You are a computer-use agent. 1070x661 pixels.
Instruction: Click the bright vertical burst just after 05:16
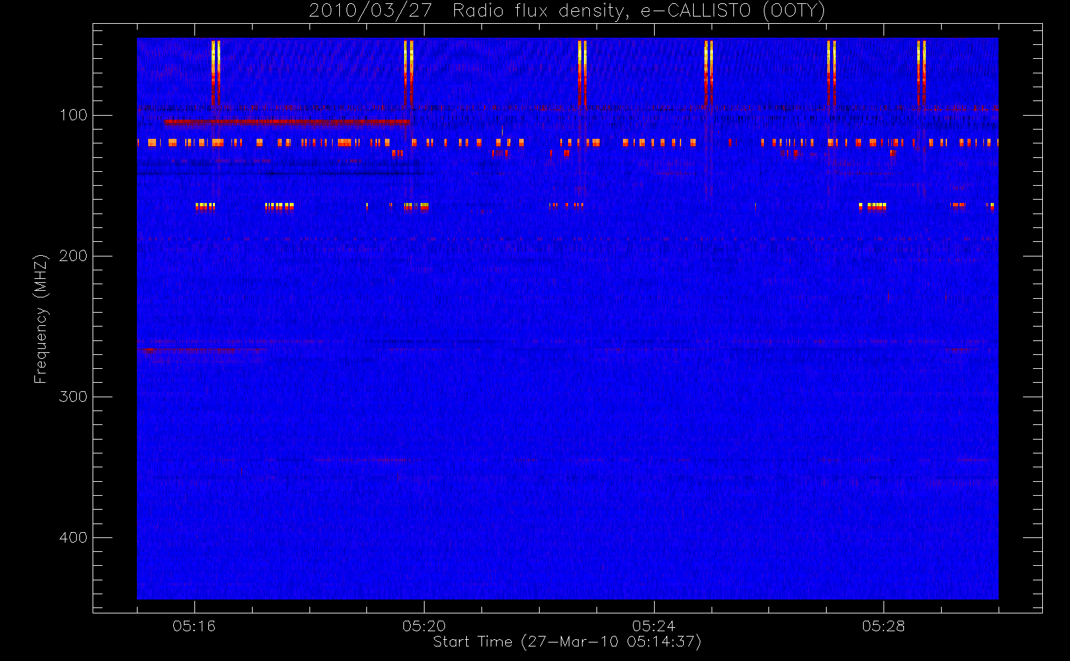(x=216, y=73)
